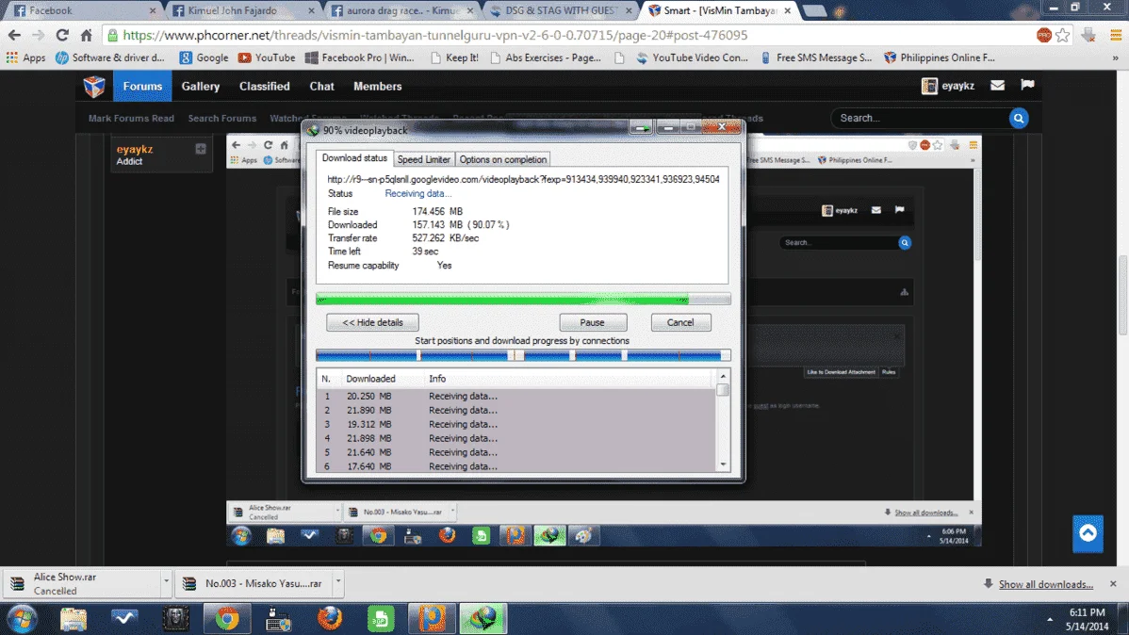Open the Chat navigation item
The height and width of the screenshot is (635, 1129).
pos(322,87)
